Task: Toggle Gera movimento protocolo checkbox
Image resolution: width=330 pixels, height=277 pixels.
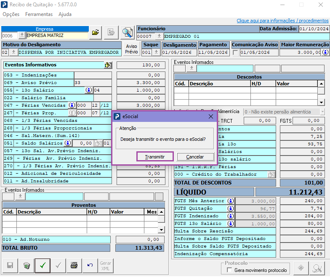Action: click(x=229, y=270)
